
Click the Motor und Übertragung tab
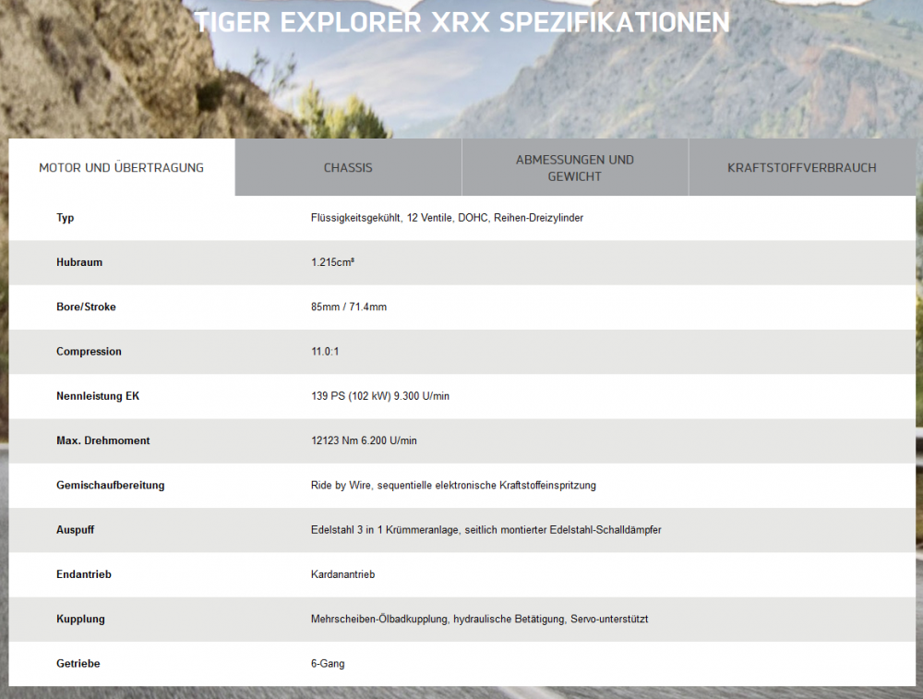(x=121, y=168)
